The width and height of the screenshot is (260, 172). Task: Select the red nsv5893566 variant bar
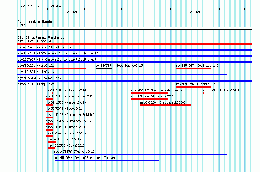(x=150, y=99)
